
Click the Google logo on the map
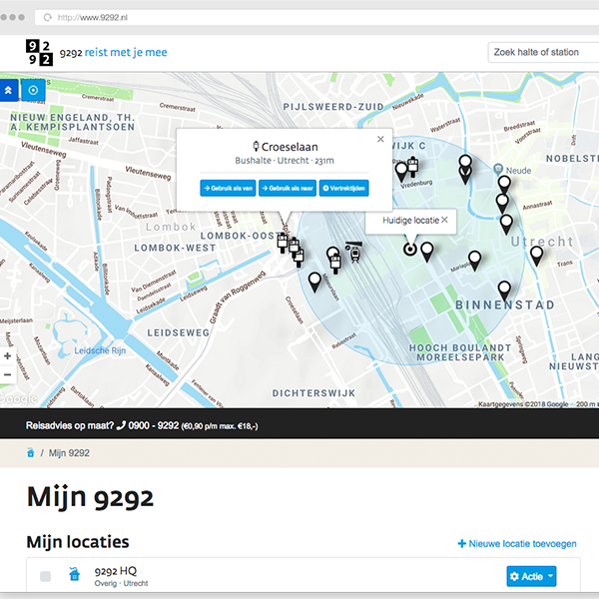point(18,398)
